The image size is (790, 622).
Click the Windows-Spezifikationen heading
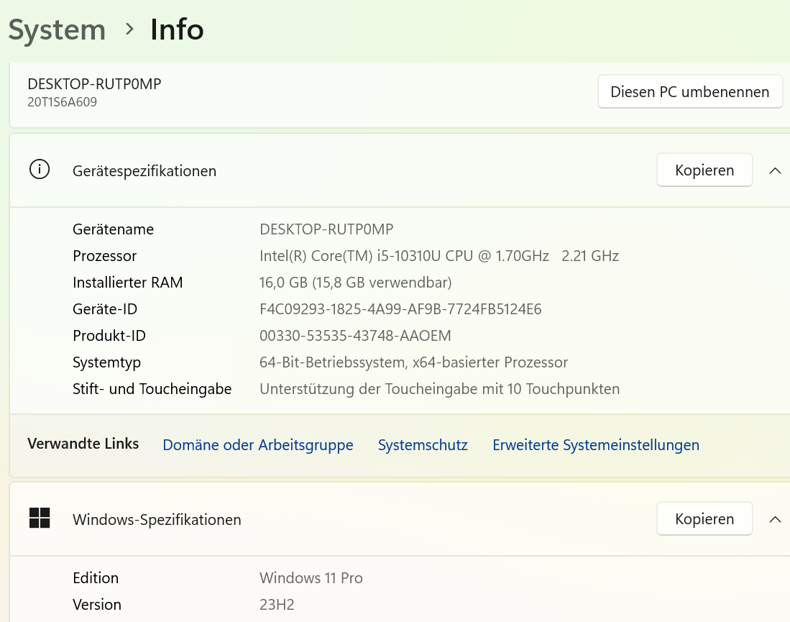[157, 520]
